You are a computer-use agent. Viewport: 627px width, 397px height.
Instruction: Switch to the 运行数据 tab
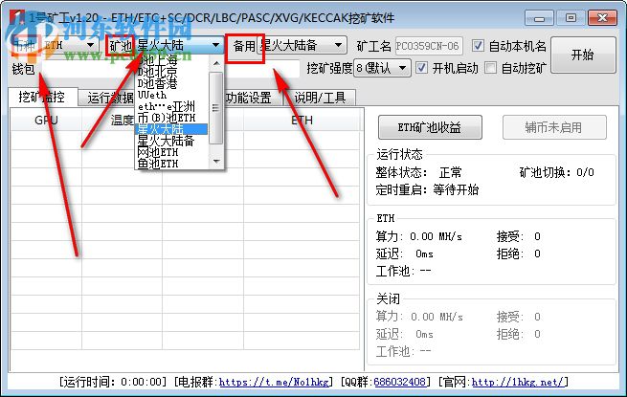point(107,98)
